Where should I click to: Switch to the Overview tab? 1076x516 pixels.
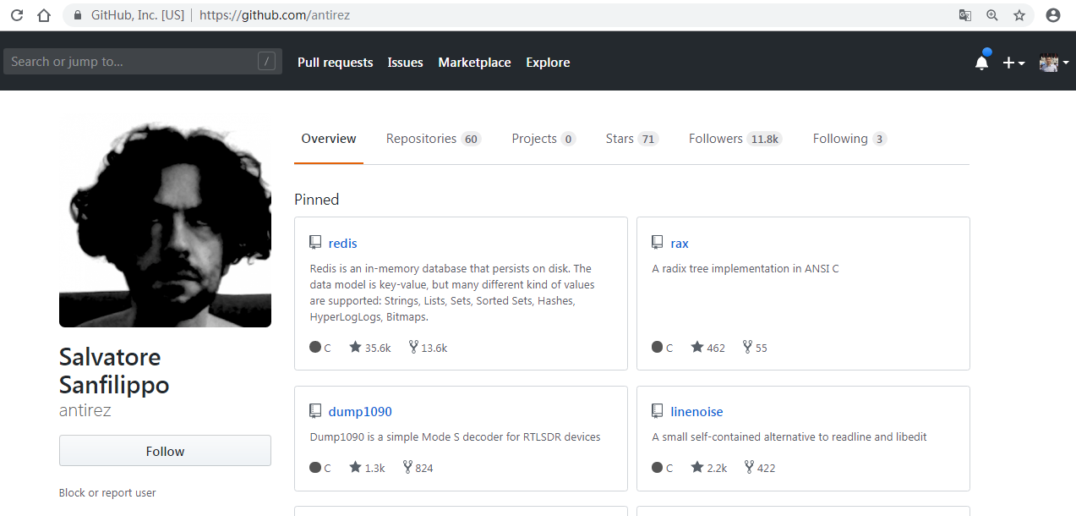coord(329,139)
